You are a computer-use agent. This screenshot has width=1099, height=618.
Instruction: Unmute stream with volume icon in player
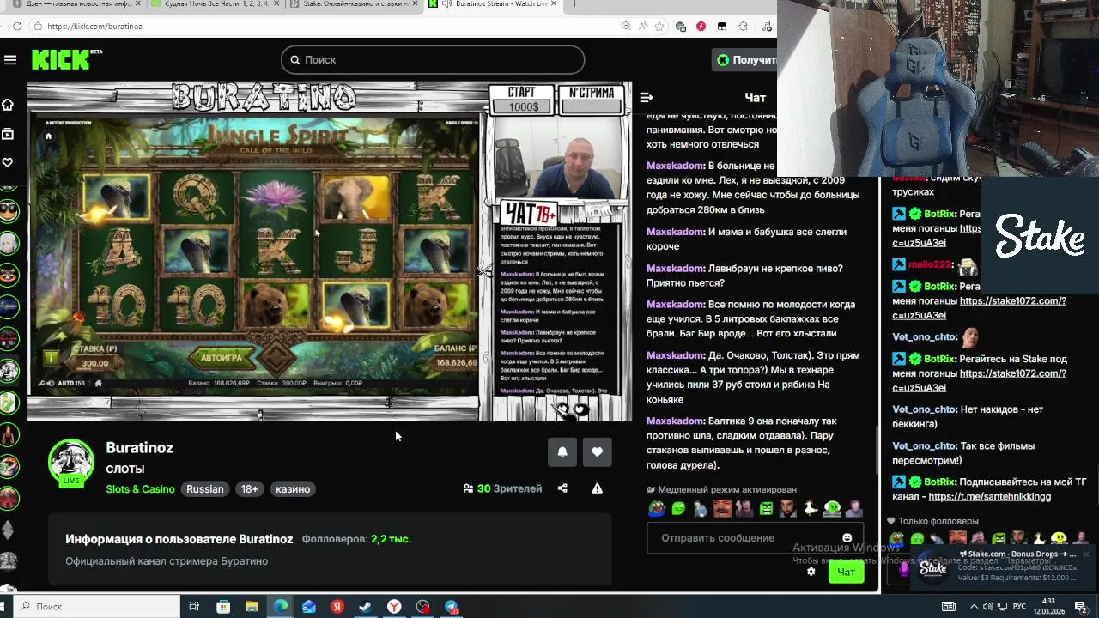pos(50,383)
